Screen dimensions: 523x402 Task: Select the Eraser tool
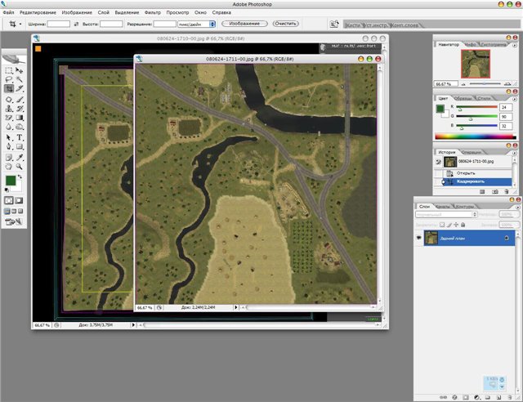[x=9, y=118]
